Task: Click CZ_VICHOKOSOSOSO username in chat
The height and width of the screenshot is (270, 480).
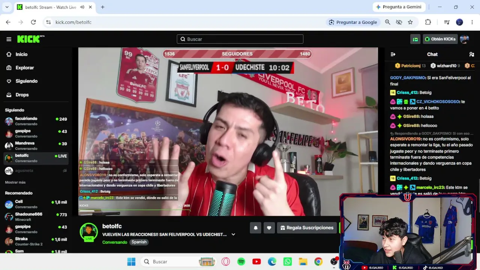Action: 438,102
